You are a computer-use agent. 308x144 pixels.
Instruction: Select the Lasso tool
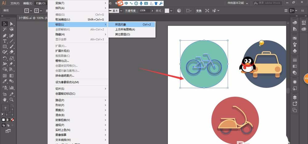coord(12,30)
